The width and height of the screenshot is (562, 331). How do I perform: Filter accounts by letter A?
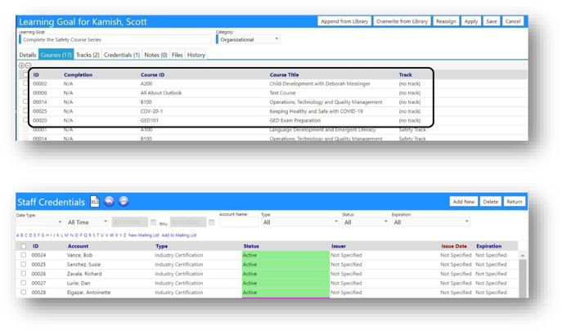pos(17,235)
